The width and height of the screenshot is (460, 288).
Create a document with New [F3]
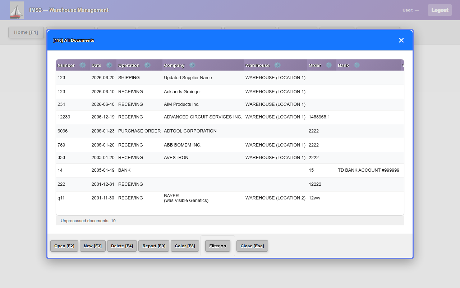click(93, 246)
